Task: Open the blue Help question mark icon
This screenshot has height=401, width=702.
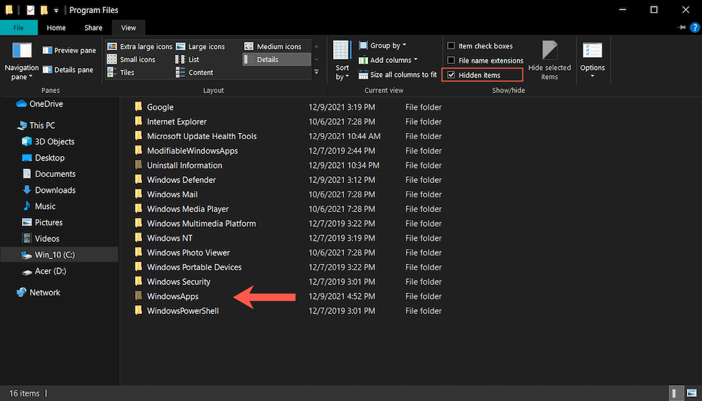Action: coord(694,27)
